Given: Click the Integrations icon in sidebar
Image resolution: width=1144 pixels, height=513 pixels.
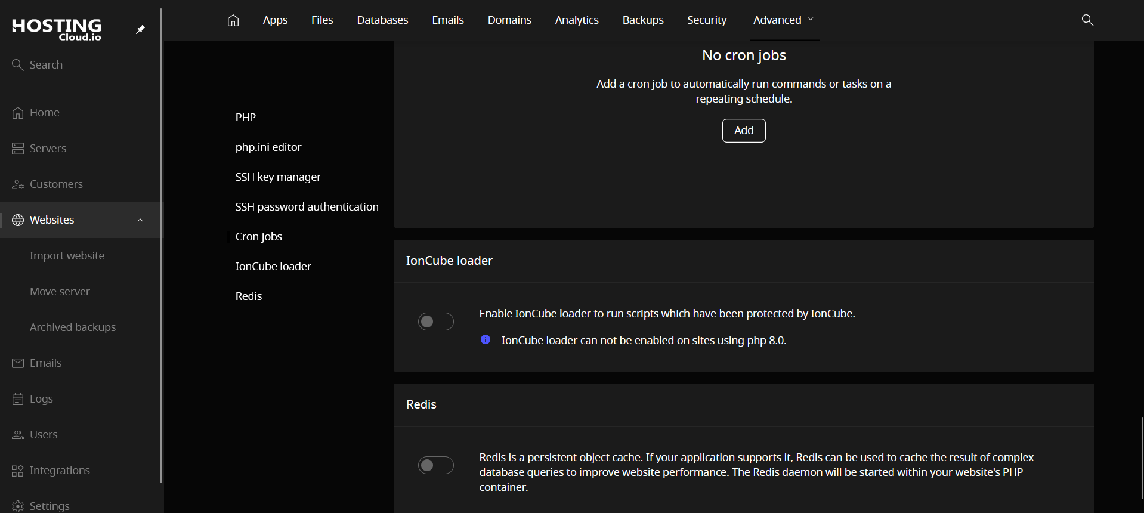Looking at the screenshot, I should (18, 471).
